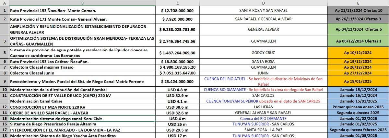Image resolution: width=389 pixels, height=138 pixels.
Task: Click amount '$ 23.424.000.000'
Action: coord(177,82)
